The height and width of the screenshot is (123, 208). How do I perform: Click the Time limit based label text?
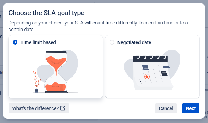pos(38,42)
